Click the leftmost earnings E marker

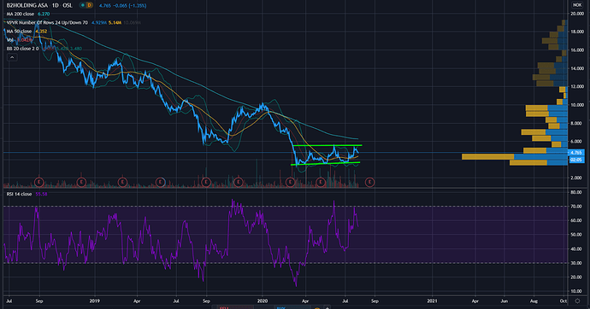38,182
